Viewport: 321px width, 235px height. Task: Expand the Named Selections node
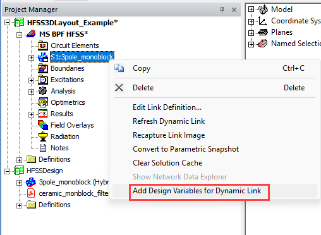click(251, 44)
